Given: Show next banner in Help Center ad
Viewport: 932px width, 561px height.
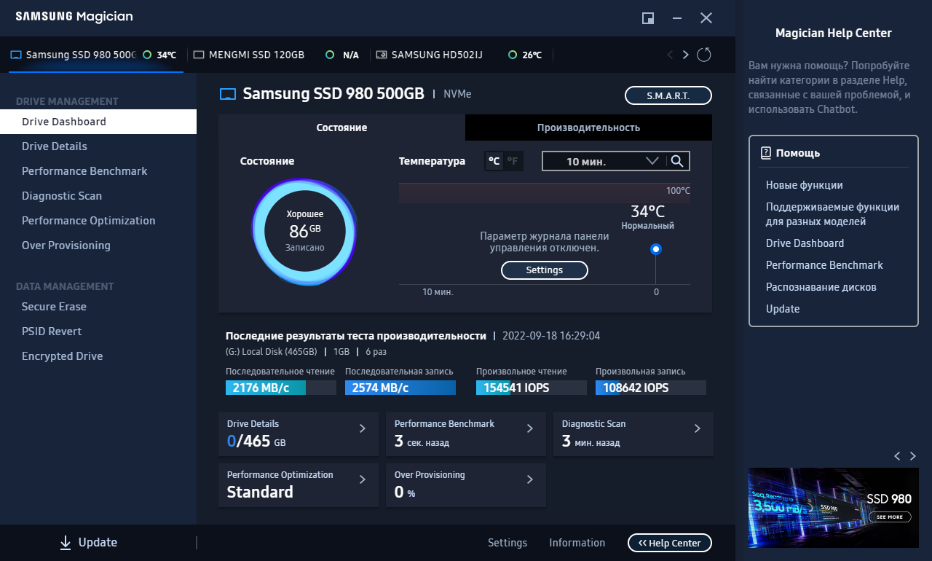Looking at the screenshot, I should click(x=913, y=456).
